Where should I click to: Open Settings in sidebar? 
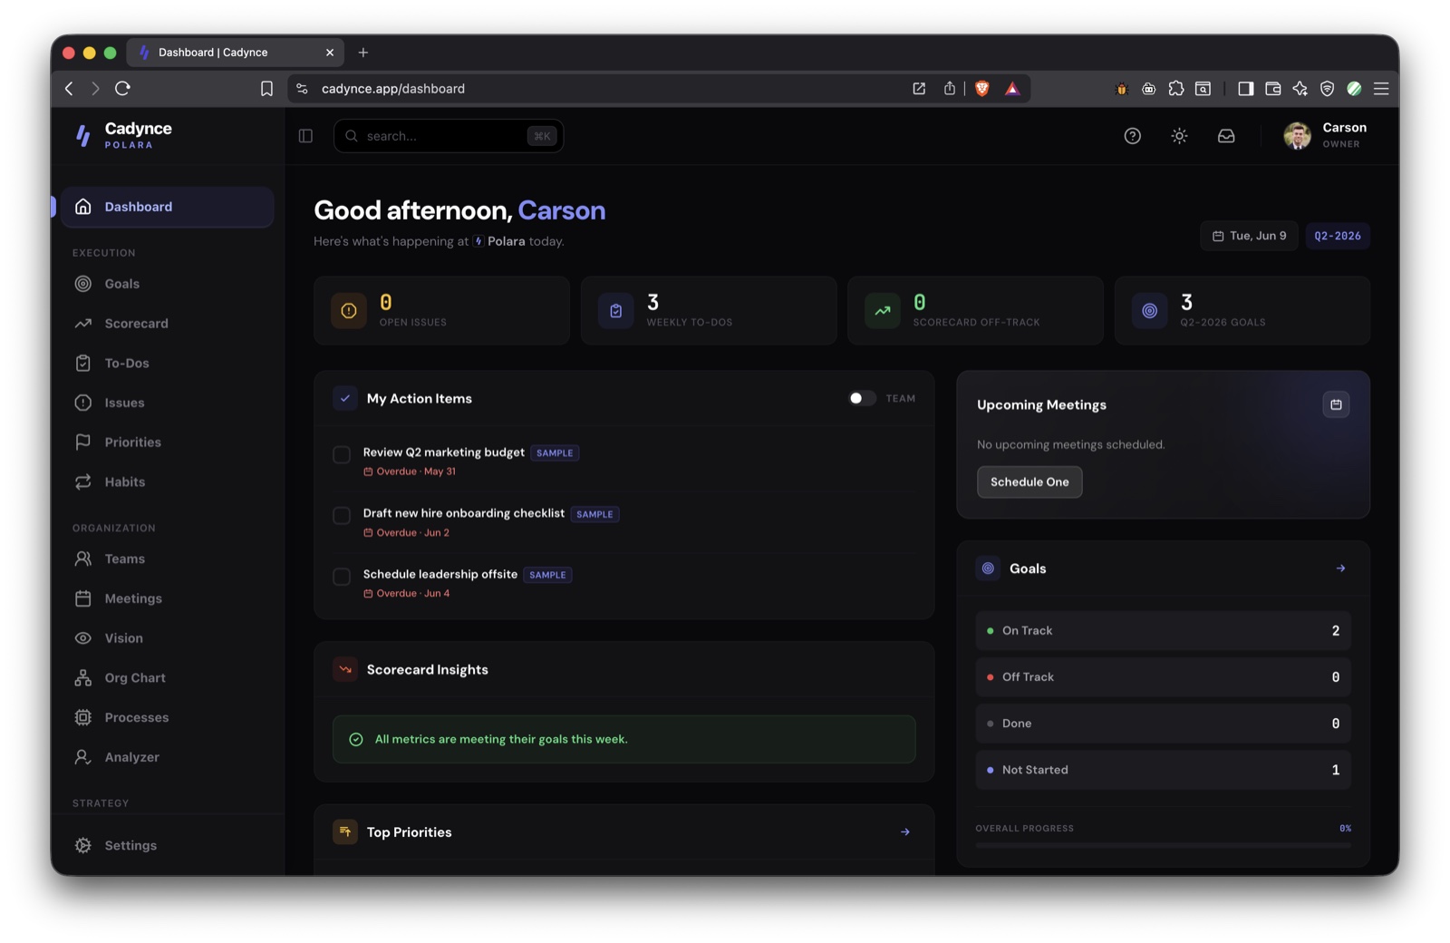(167, 845)
